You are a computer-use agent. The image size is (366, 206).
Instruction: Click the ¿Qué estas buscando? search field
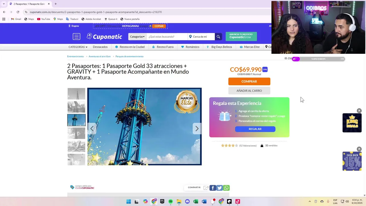click(167, 37)
